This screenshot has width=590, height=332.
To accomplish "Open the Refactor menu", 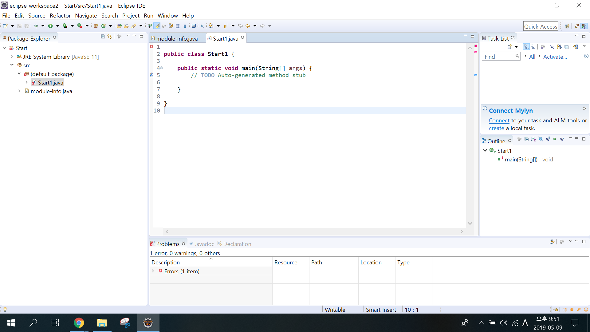I will pos(60,16).
